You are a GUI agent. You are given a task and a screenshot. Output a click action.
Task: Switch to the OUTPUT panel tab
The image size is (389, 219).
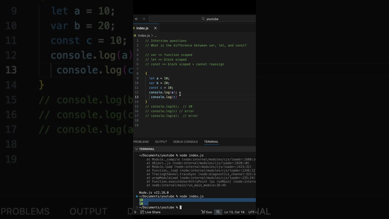tap(161, 142)
